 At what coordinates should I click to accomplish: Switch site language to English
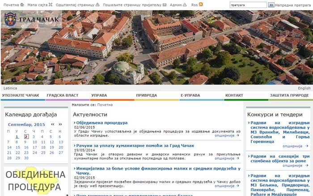tap(304, 88)
